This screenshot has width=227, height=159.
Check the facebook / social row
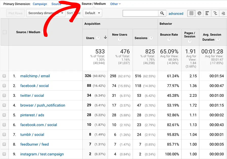coord(4,86)
